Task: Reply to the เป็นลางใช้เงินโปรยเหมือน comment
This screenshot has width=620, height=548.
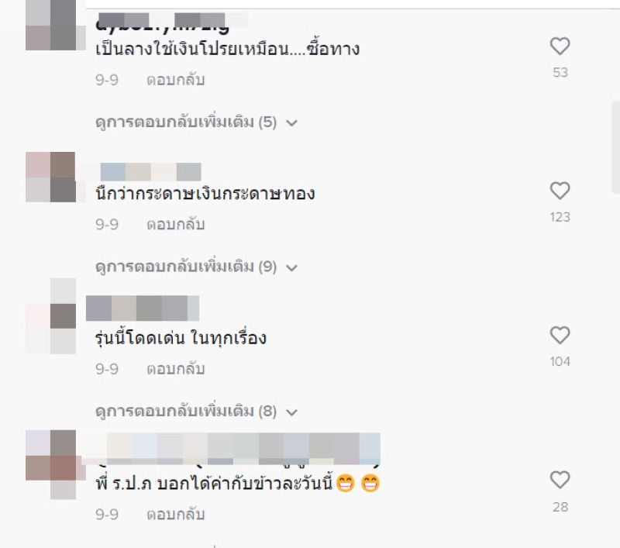Action: [x=176, y=80]
